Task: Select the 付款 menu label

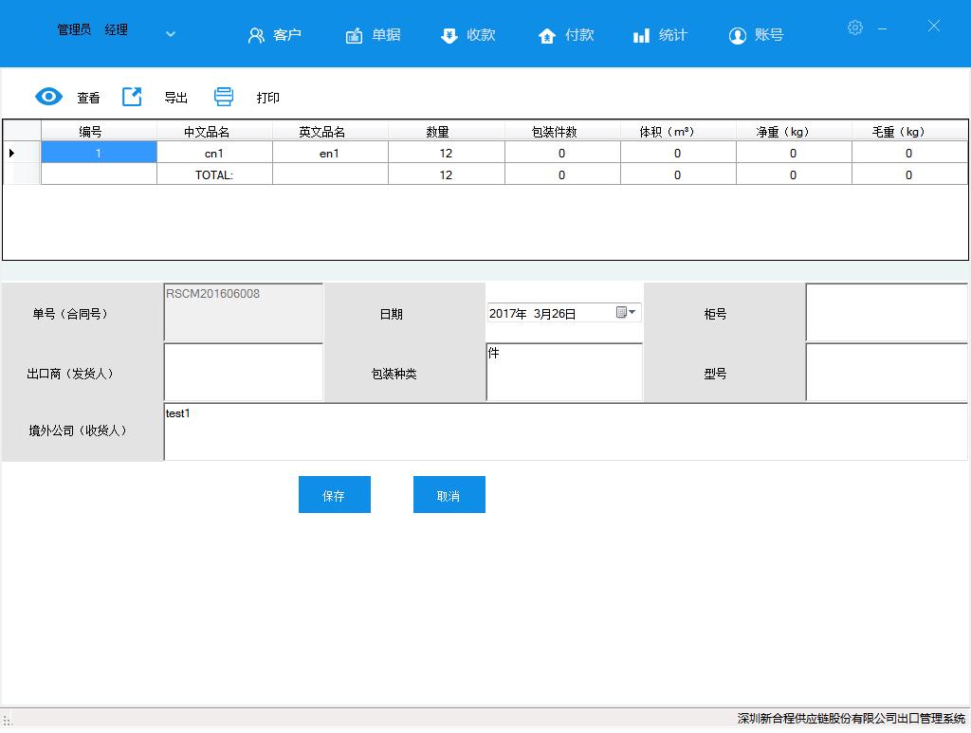Action: click(x=579, y=35)
